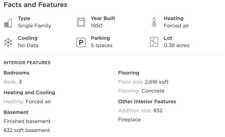Select the Facts and Features heading

click(x=36, y=5)
